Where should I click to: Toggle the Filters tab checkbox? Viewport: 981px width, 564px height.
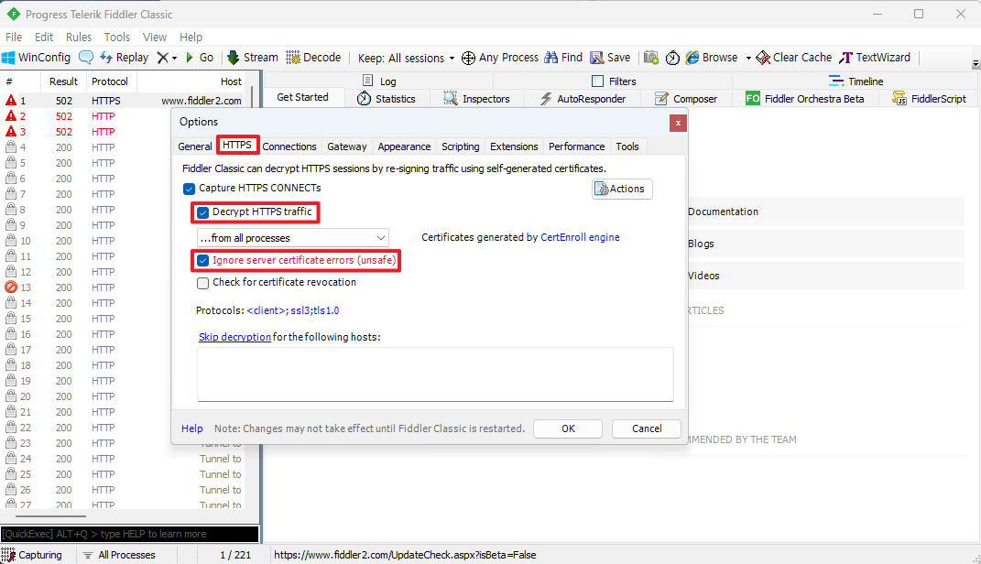(597, 81)
